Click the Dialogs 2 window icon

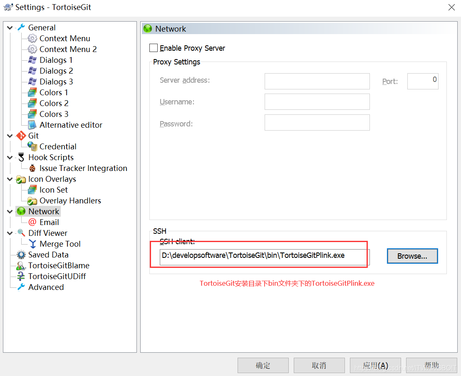(x=32, y=71)
